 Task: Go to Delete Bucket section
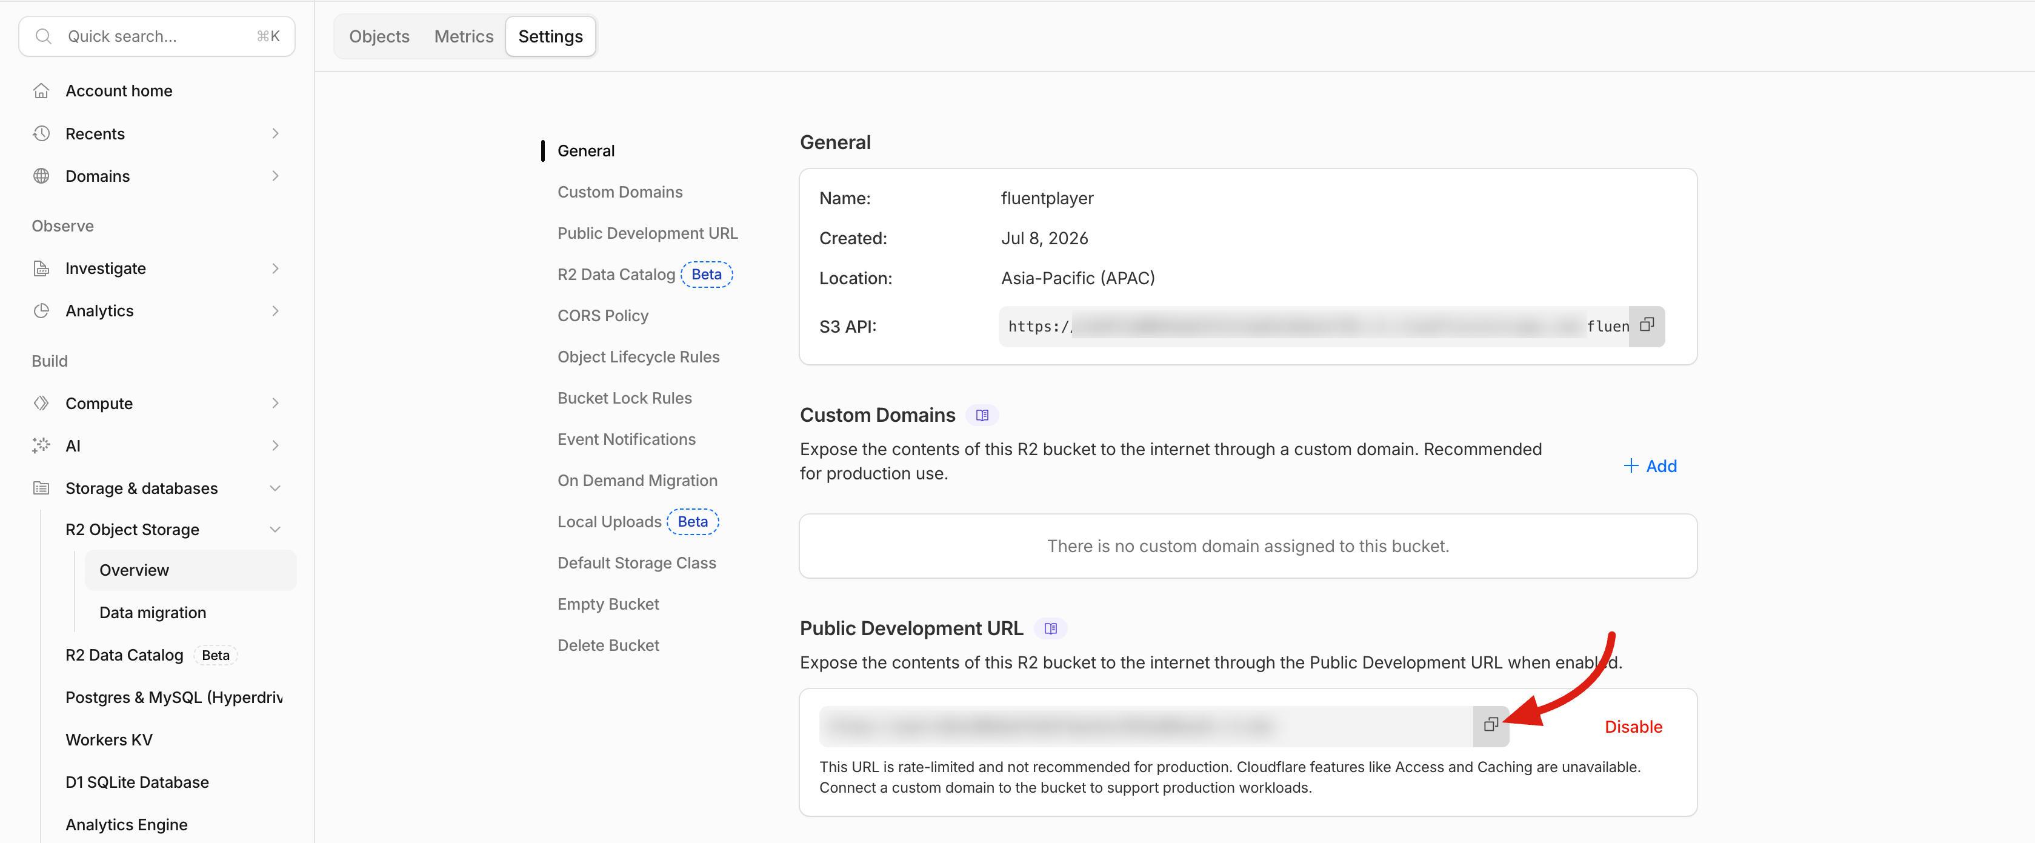pyautogui.click(x=608, y=645)
